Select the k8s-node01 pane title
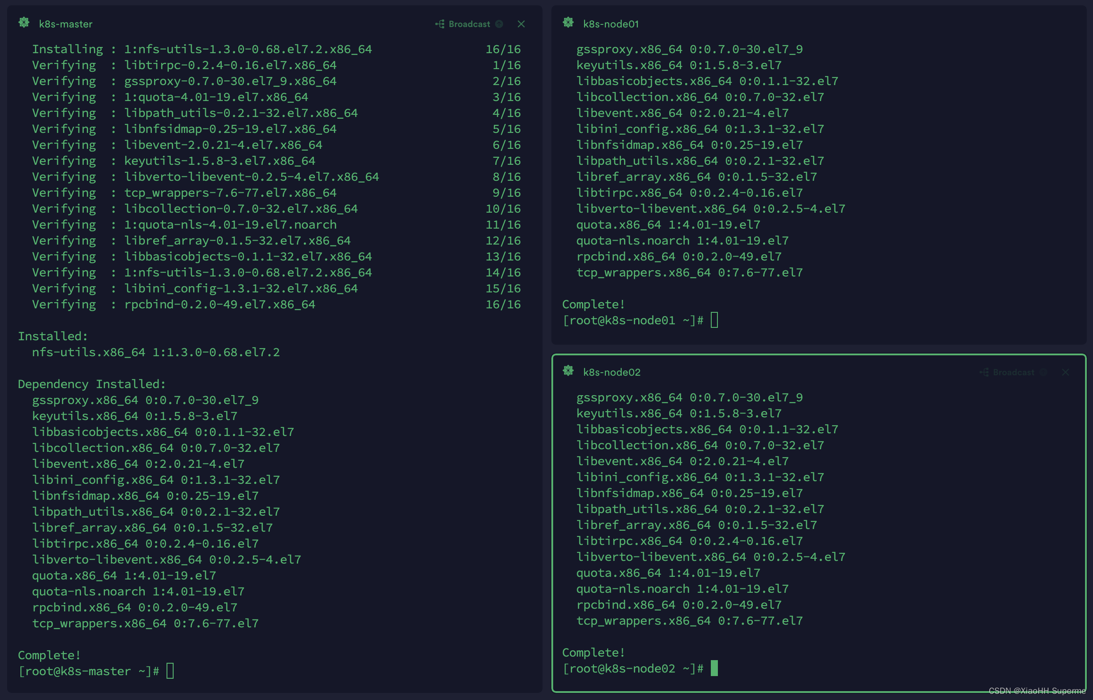 [x=611, y=24]
